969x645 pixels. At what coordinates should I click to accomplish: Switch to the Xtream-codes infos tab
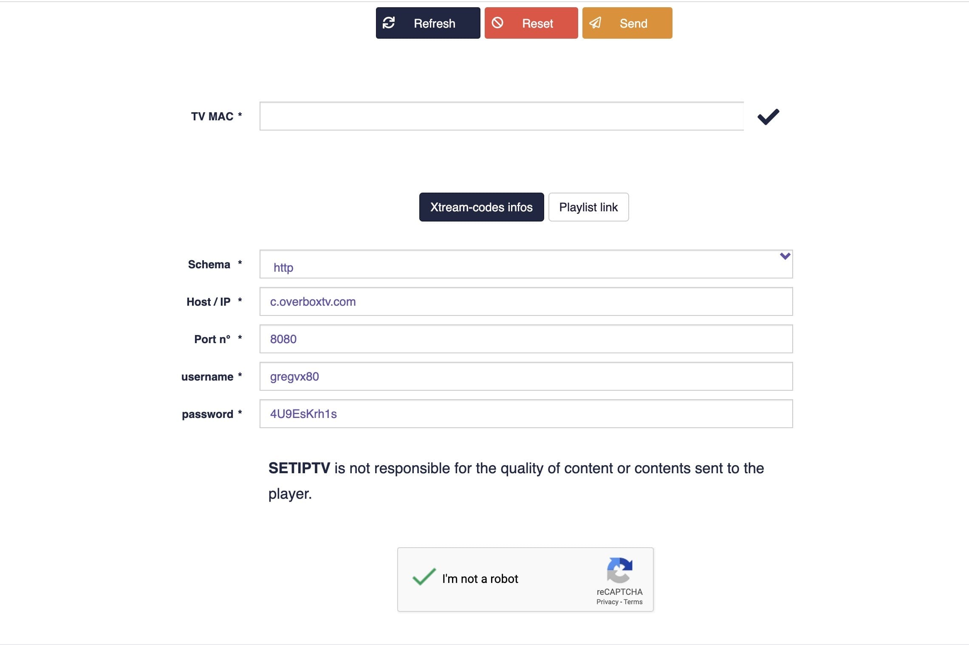[x=481, y=207]
